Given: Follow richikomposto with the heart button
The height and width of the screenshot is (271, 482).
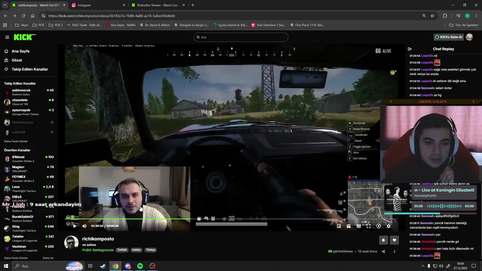Looking at the screenshot, I should click(x=394, y=240).
